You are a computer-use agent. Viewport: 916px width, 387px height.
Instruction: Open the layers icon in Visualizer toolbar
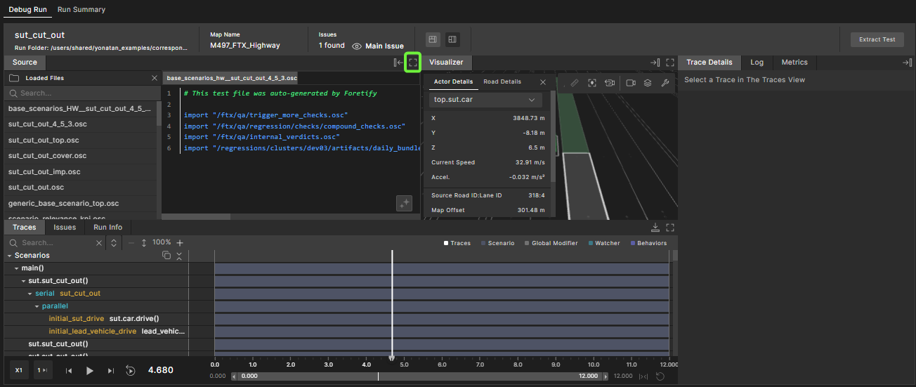tap(648, 83)
